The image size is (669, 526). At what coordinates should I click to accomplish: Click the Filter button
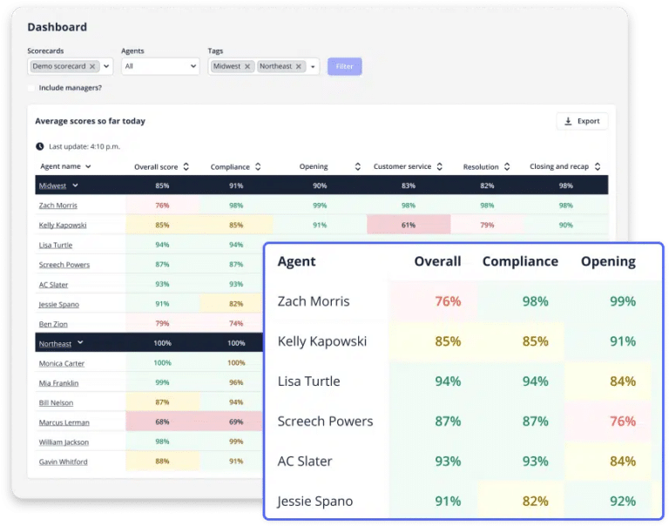click(344, 66)
